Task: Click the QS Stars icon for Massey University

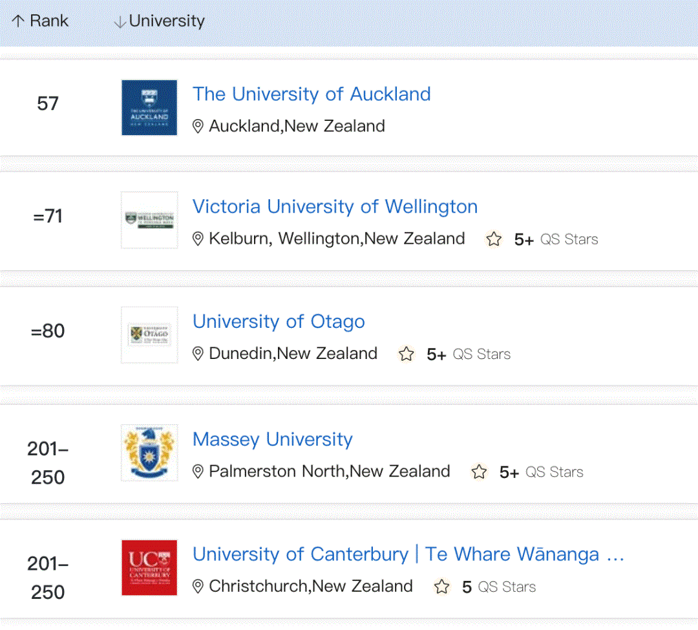Action: click(479, 472)
